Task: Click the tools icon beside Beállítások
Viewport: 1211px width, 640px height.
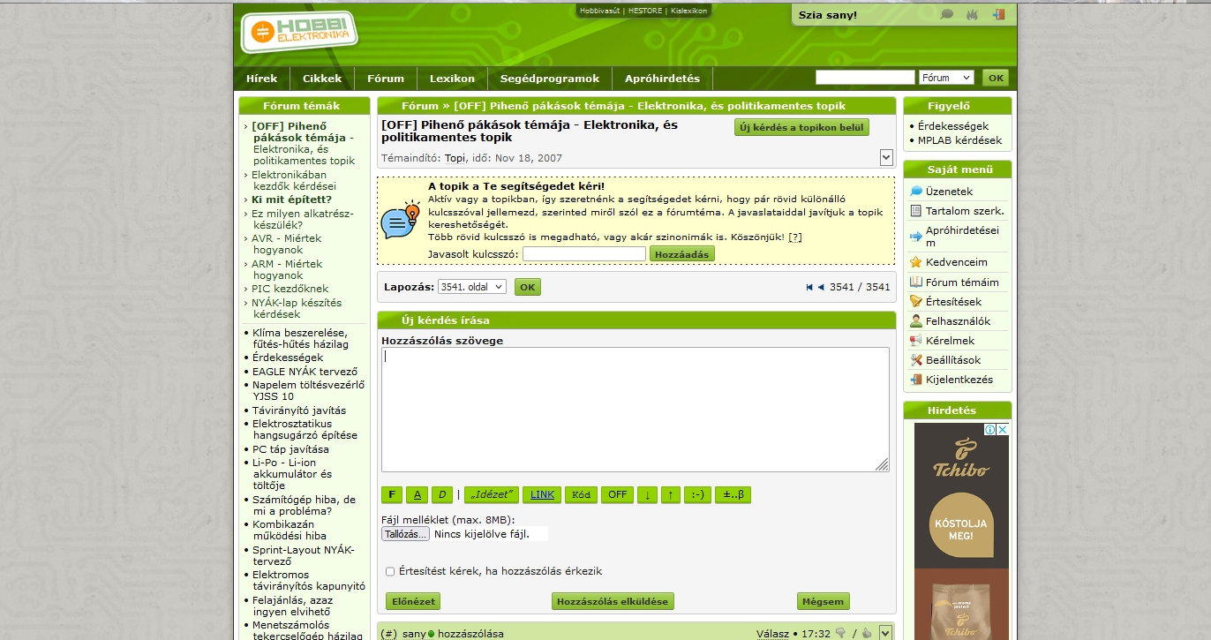Action: click(x=916, y=360)
